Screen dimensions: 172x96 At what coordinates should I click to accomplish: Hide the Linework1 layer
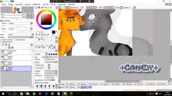coord(2,51)
